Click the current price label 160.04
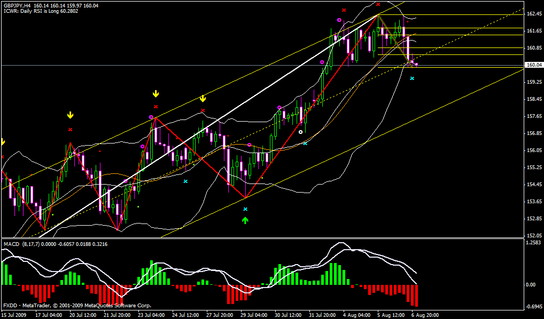This screenshot has width=544, height=319. [x=534, y=65]
